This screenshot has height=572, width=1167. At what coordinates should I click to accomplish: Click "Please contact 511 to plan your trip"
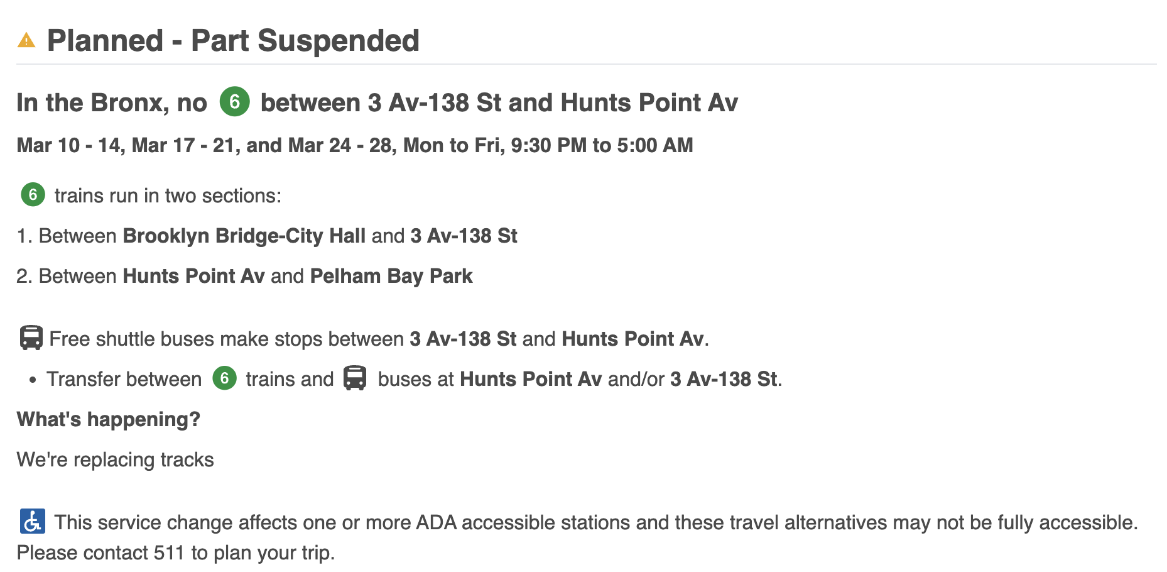coord(176,553)
